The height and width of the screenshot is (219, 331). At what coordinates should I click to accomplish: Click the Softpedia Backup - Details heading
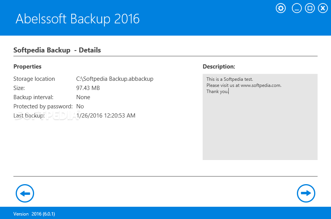pos(57,50)
